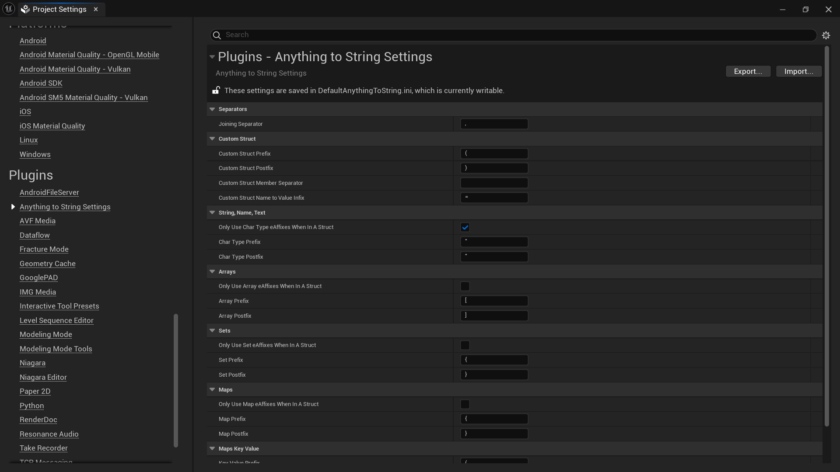Viewport: 840px width, 472px height.
Task: Open AVF Media plugin settings
Action: tap(38, 221)
